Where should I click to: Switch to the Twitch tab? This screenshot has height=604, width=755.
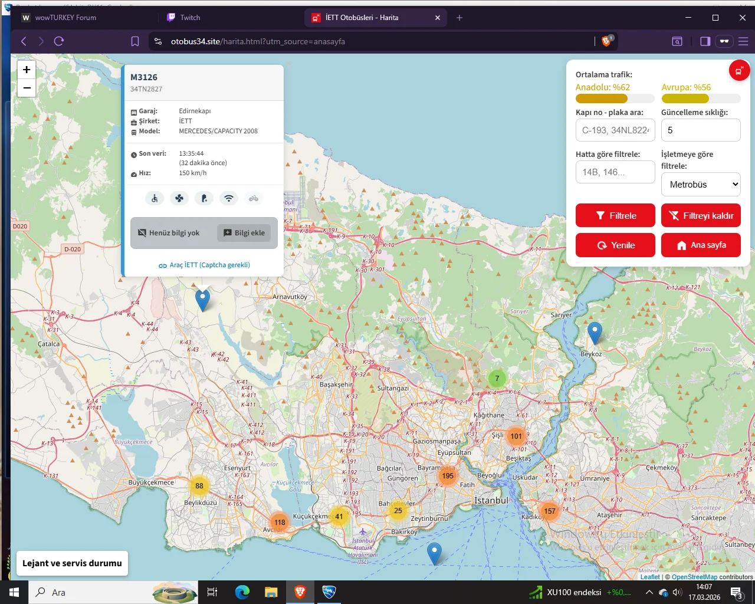point(190,18)
